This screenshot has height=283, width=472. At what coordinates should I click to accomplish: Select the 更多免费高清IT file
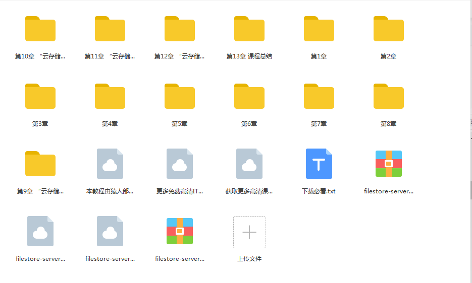[180, 164]
